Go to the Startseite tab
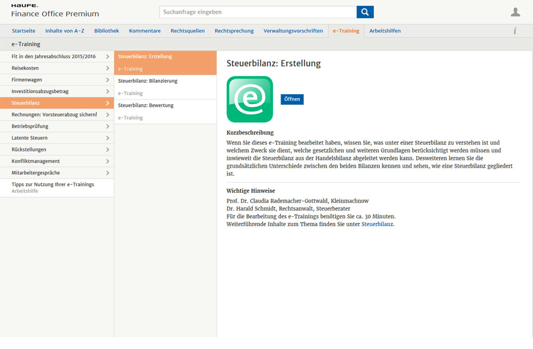533x349 pixels. [x=23, y=31]
